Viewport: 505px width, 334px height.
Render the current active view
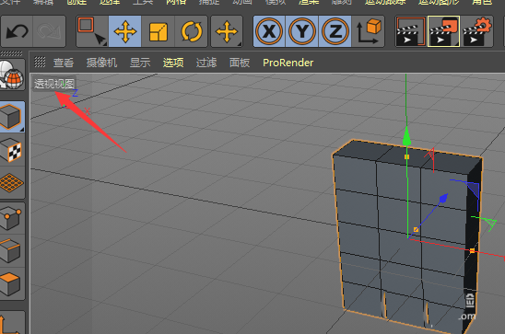pos(411,31)
